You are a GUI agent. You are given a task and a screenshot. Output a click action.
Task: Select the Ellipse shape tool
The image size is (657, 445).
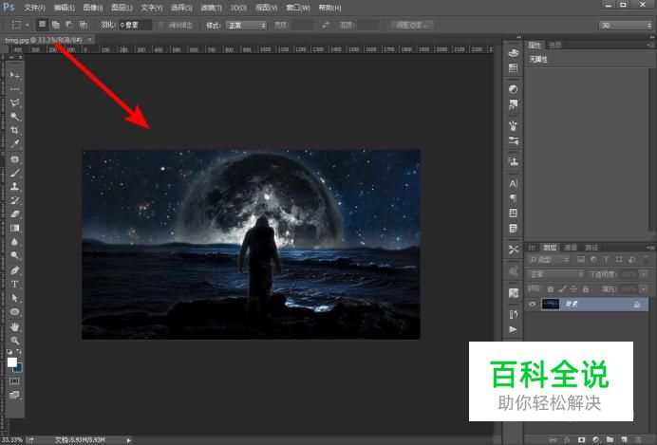pos(14,312)
